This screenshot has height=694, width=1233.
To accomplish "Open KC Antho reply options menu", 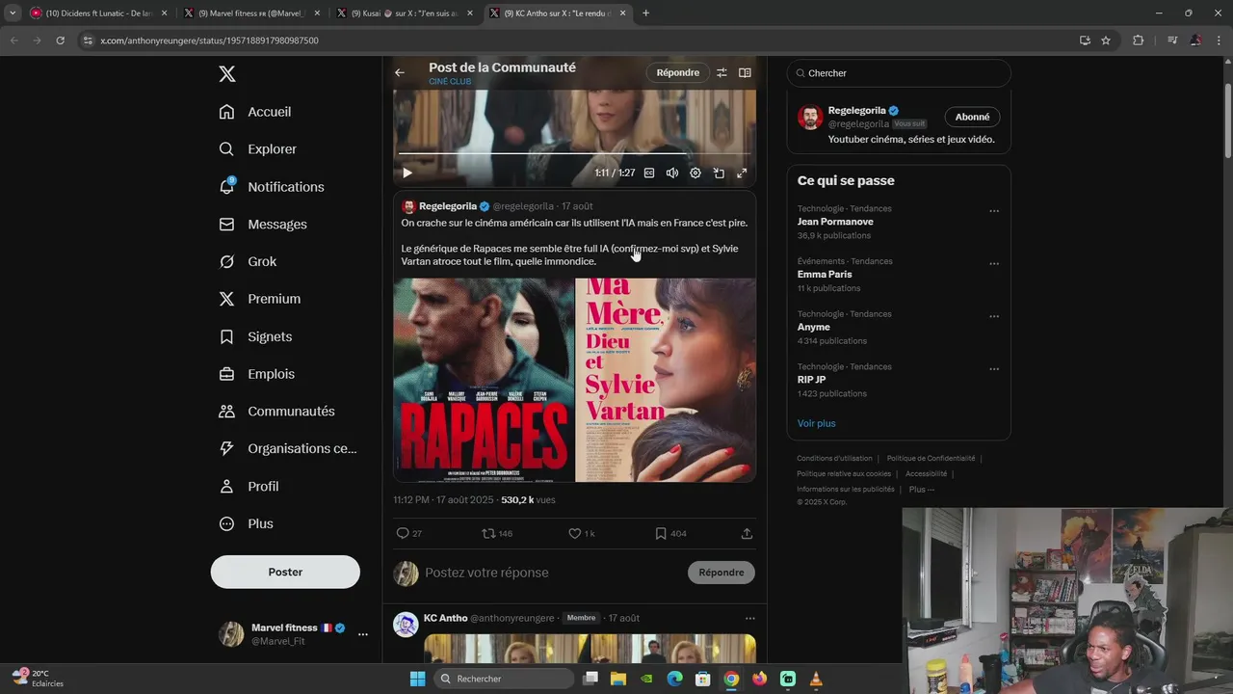I will coord(749,618).
